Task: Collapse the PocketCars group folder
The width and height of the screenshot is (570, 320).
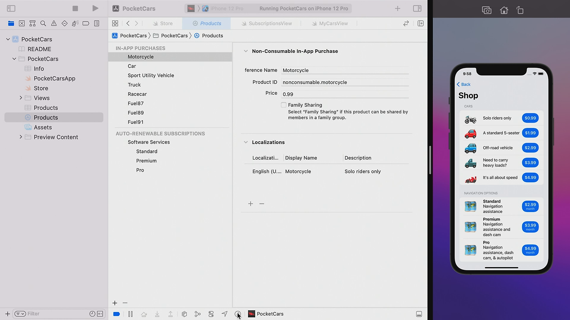Action: click(14, 59)
